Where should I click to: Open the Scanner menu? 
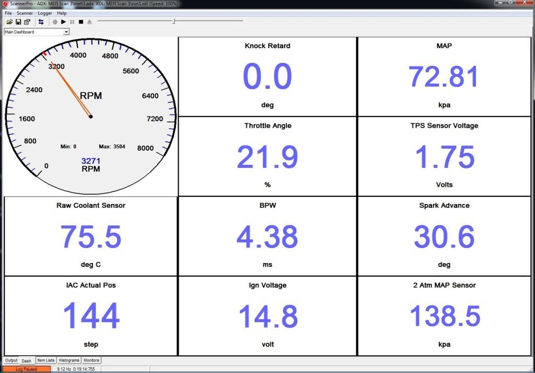tap(25, 13)
